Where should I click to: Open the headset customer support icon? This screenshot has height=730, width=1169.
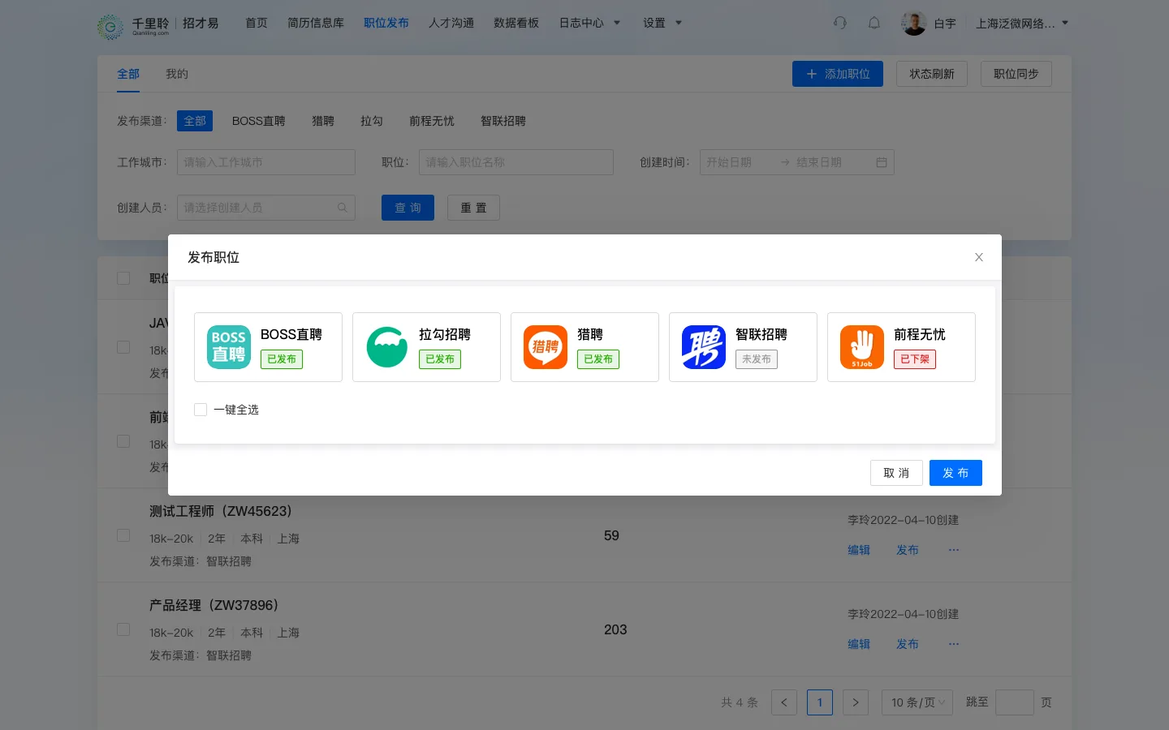(840, 23)
